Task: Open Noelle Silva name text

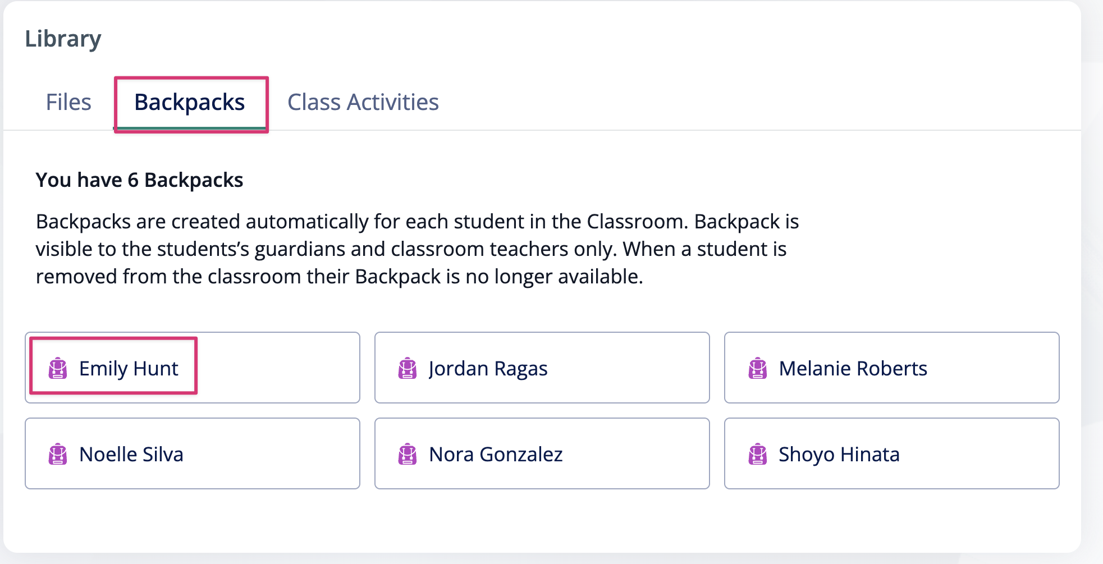Action: point(131,455)
